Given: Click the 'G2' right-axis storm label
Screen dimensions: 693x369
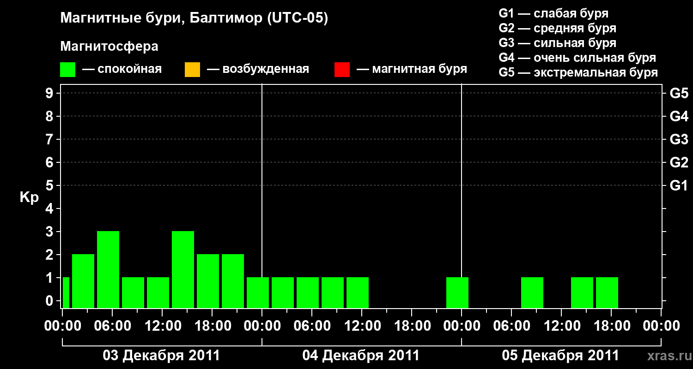Looking at the screenshot, I should tap(679, 162).
